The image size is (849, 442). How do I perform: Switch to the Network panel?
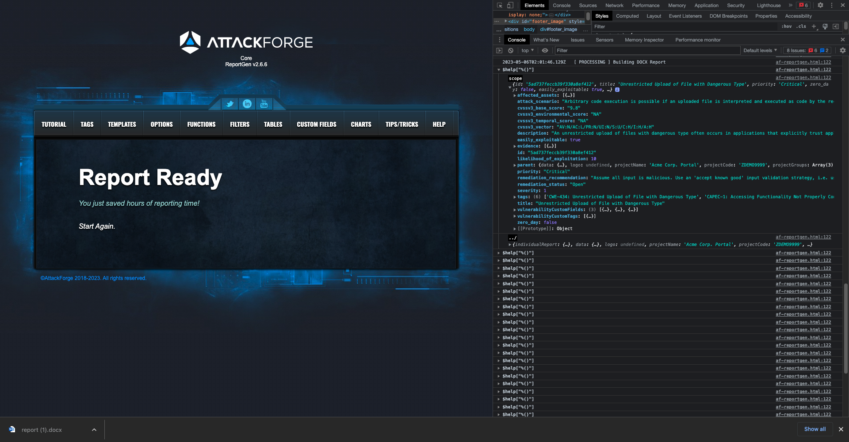click(x=614, y=5)
